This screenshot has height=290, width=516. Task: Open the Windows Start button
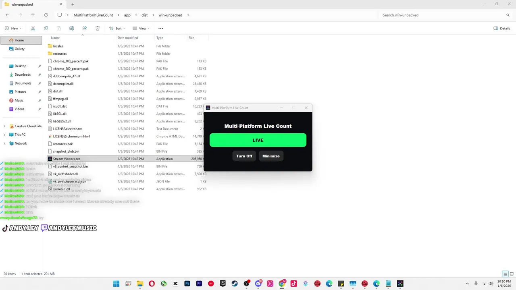click(x=116, y=284)
